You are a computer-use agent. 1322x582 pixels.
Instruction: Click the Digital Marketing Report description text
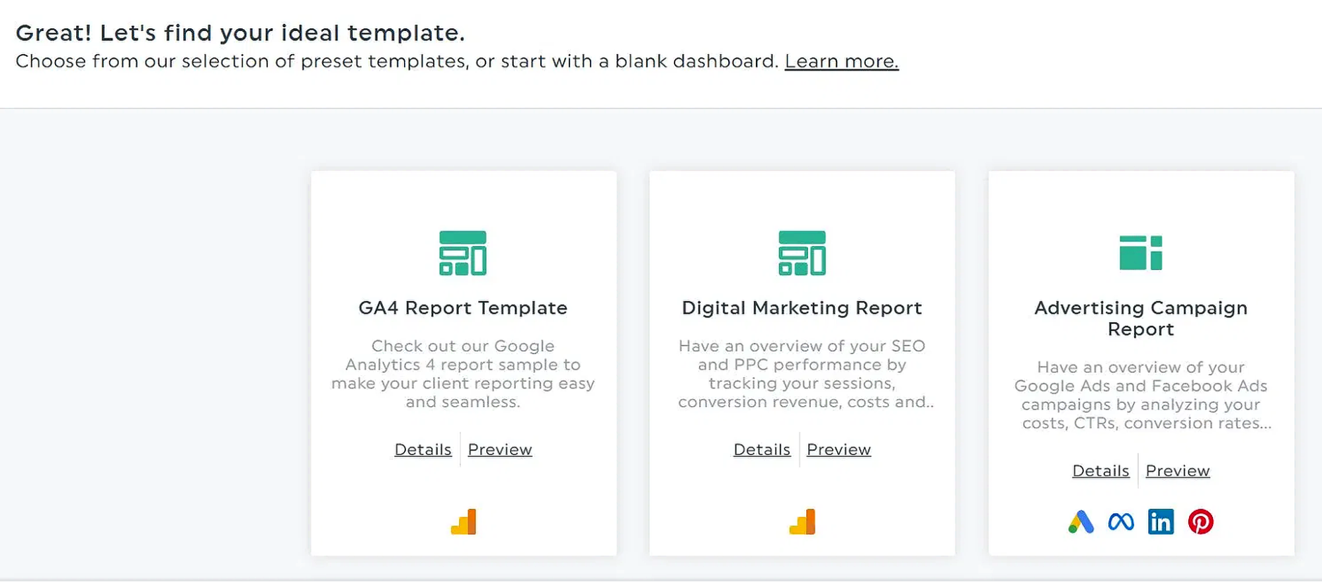(806, 374)
